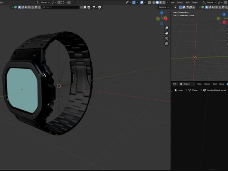Click the bookmark icon right of Search
Screen dimensions: 228x171
[x=85, y=7]
